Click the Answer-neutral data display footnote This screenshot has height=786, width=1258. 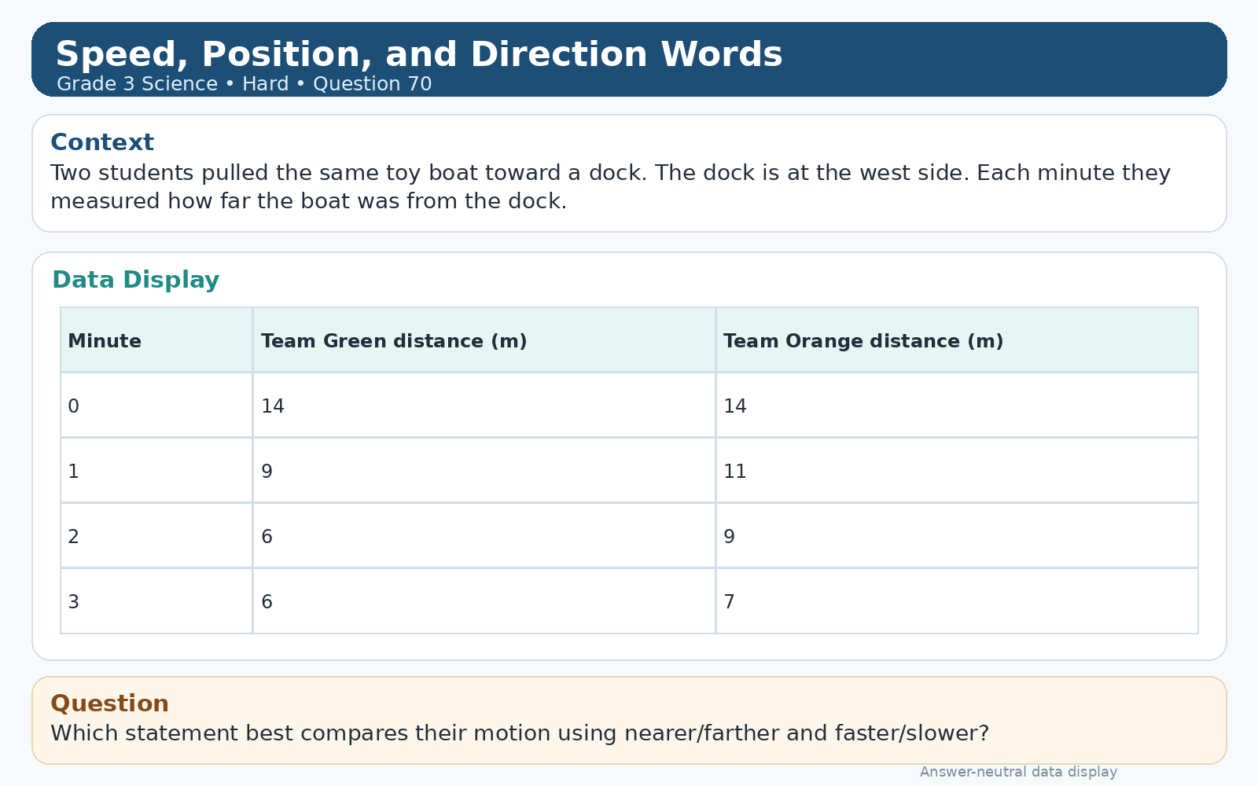1018,772
